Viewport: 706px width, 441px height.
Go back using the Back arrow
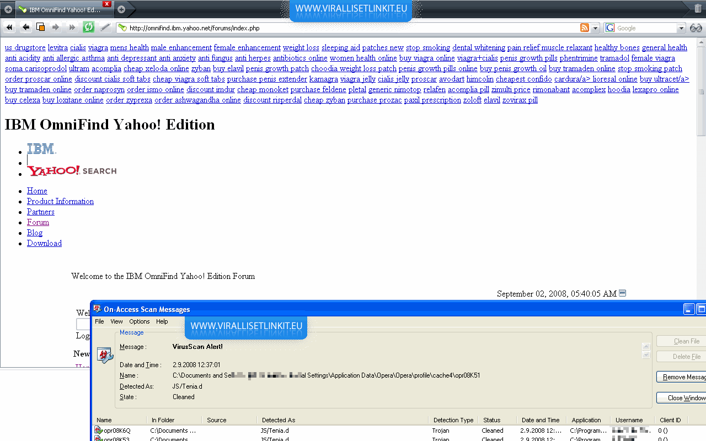[25, 28]
